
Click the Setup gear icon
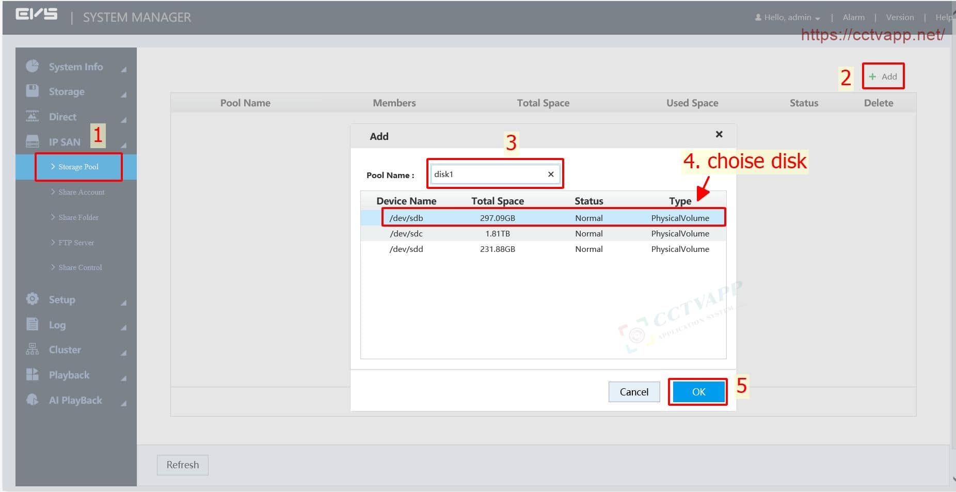coord(32,299)
